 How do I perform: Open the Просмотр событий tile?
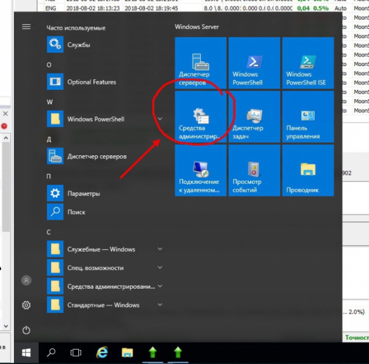(254, 170)
